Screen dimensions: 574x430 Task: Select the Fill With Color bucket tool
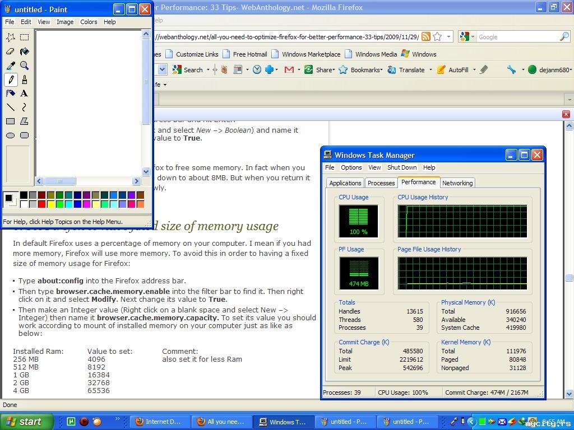[x=24, y=52]
